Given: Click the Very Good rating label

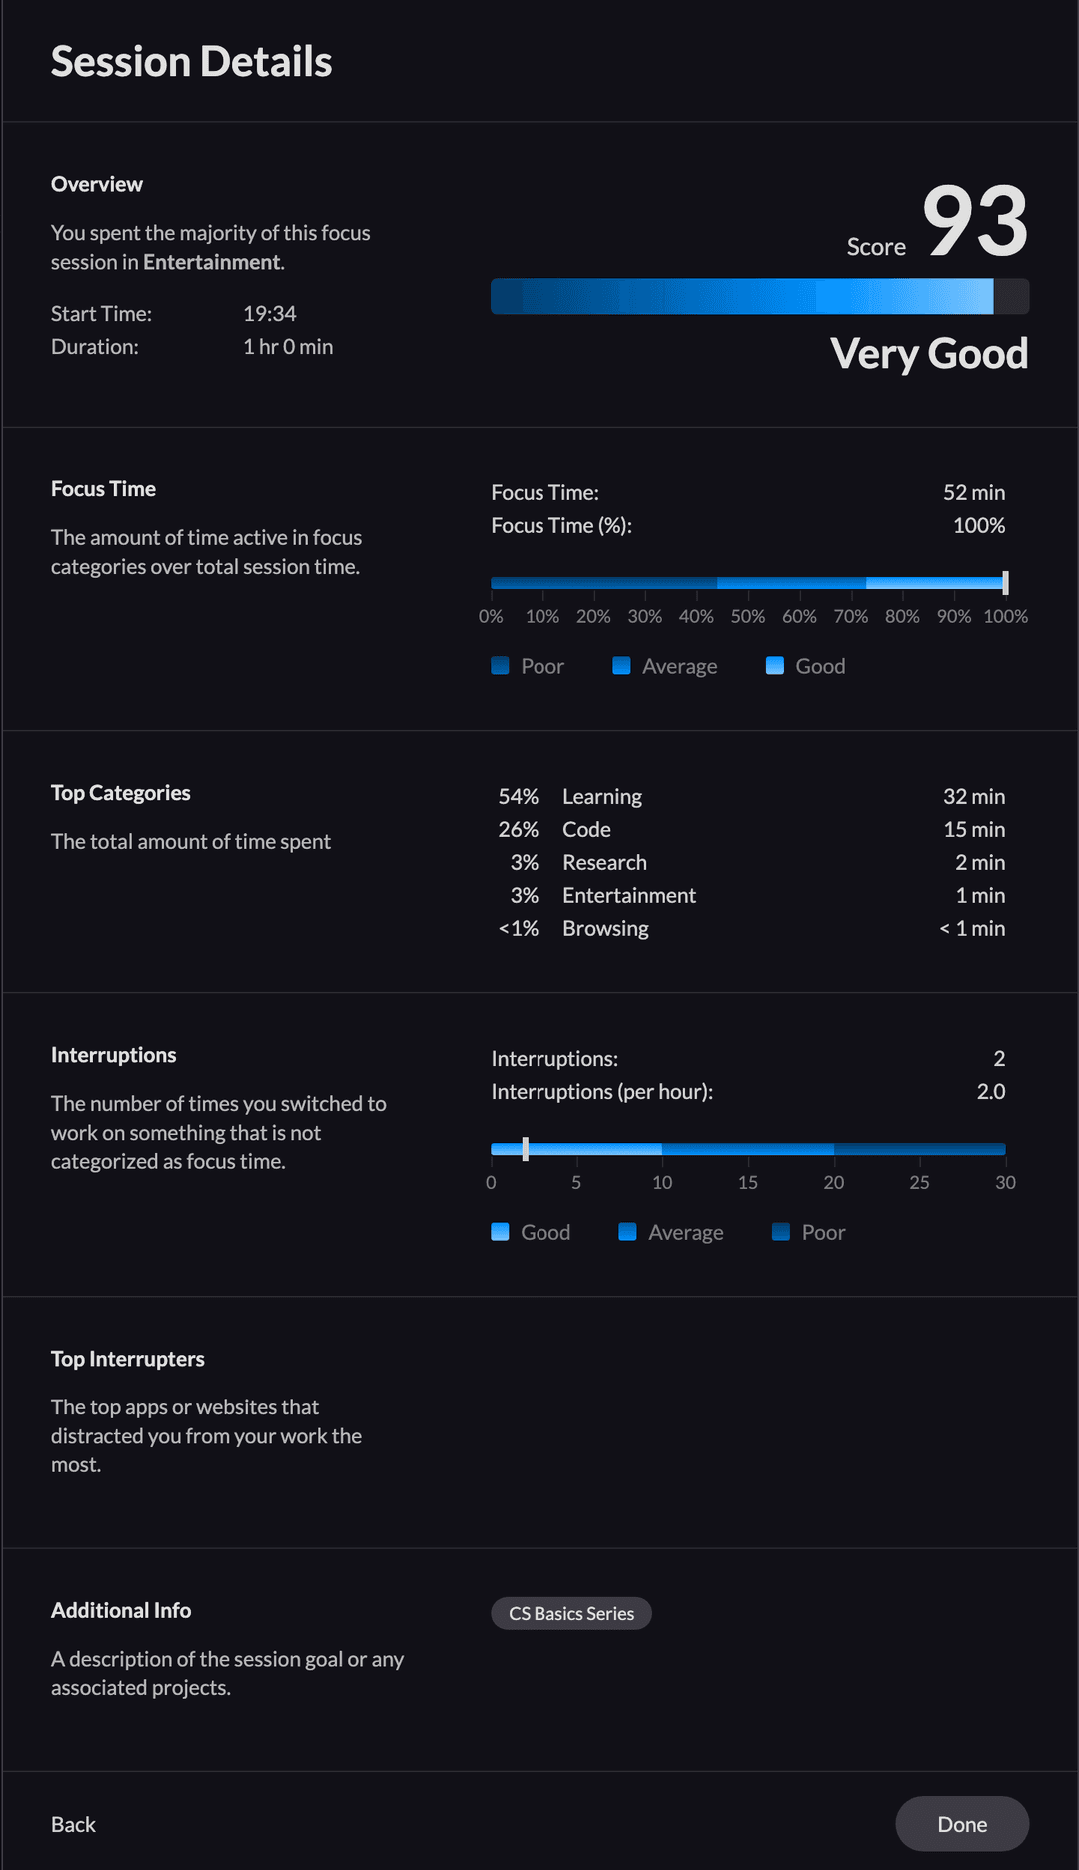Looking at the screenshot, I should click(x=929, y=354).
